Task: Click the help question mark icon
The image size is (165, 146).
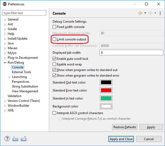Action: [x=7, y=139]
